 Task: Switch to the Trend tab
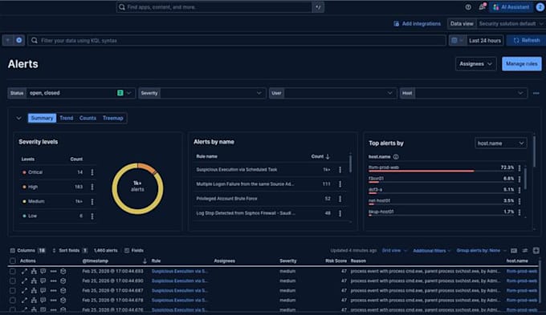[66, 118]
